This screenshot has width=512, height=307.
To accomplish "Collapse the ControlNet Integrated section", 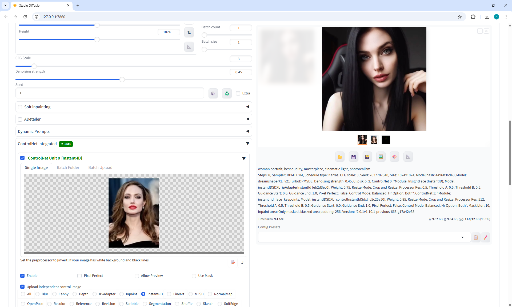I will 247,144.
